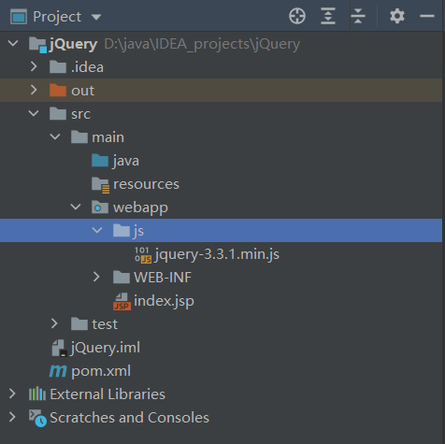Collapse the src folder chevron
Image resolution: width=445 pixels, height=444 pixels.
[34, 113]
